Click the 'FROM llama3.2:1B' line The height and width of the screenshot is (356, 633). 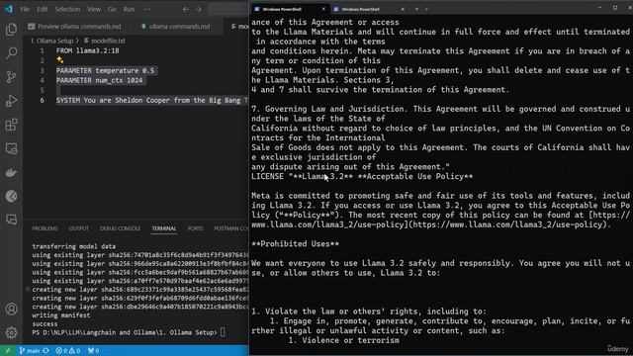coord(88,50)
